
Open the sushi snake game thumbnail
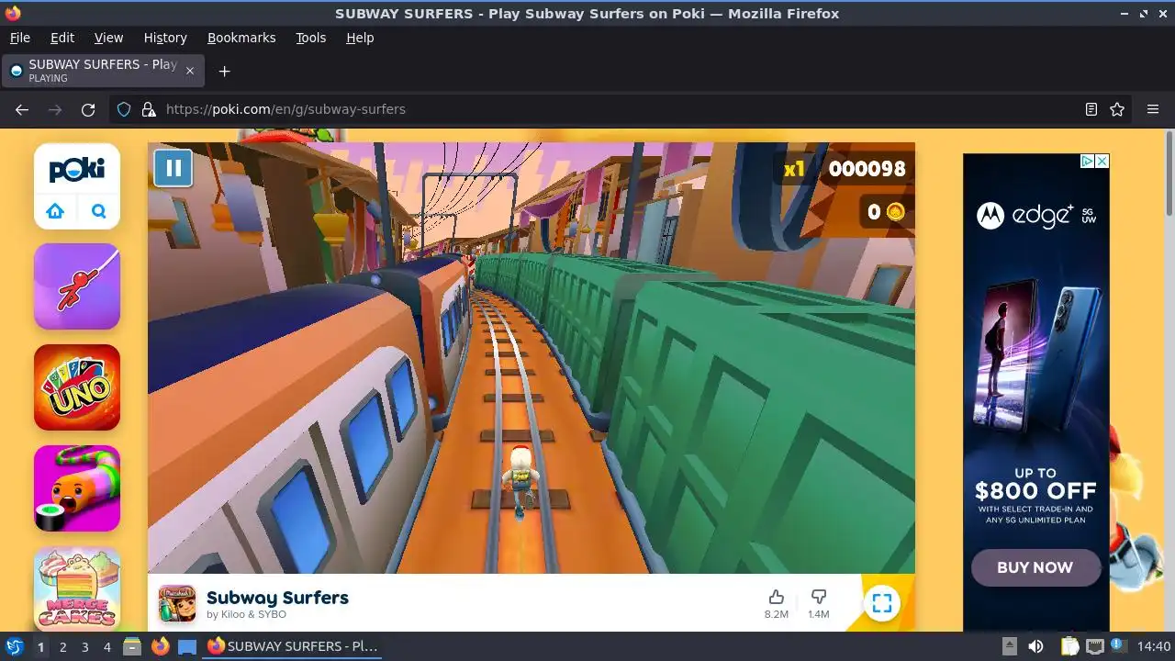(77, 488)
